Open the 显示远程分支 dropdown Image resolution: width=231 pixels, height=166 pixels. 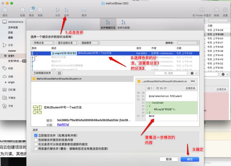click(x=68, y=43)
